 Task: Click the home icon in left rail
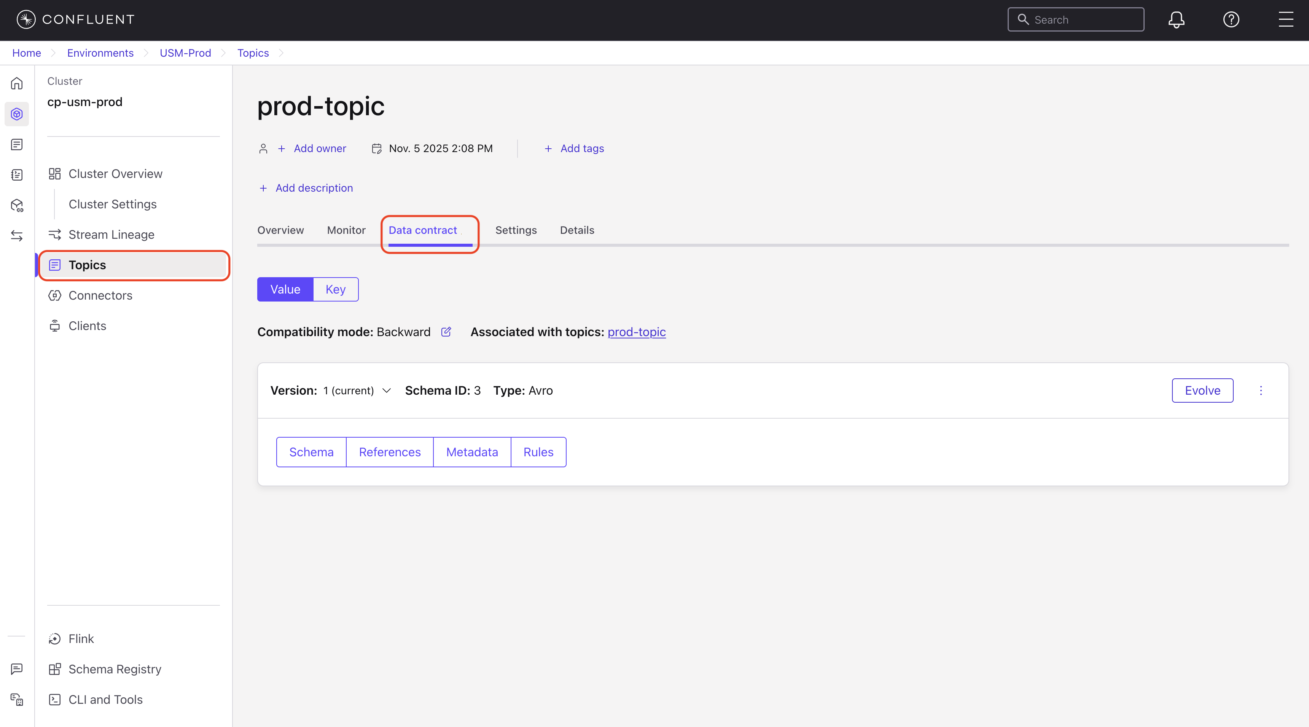(x=17, y=83)
